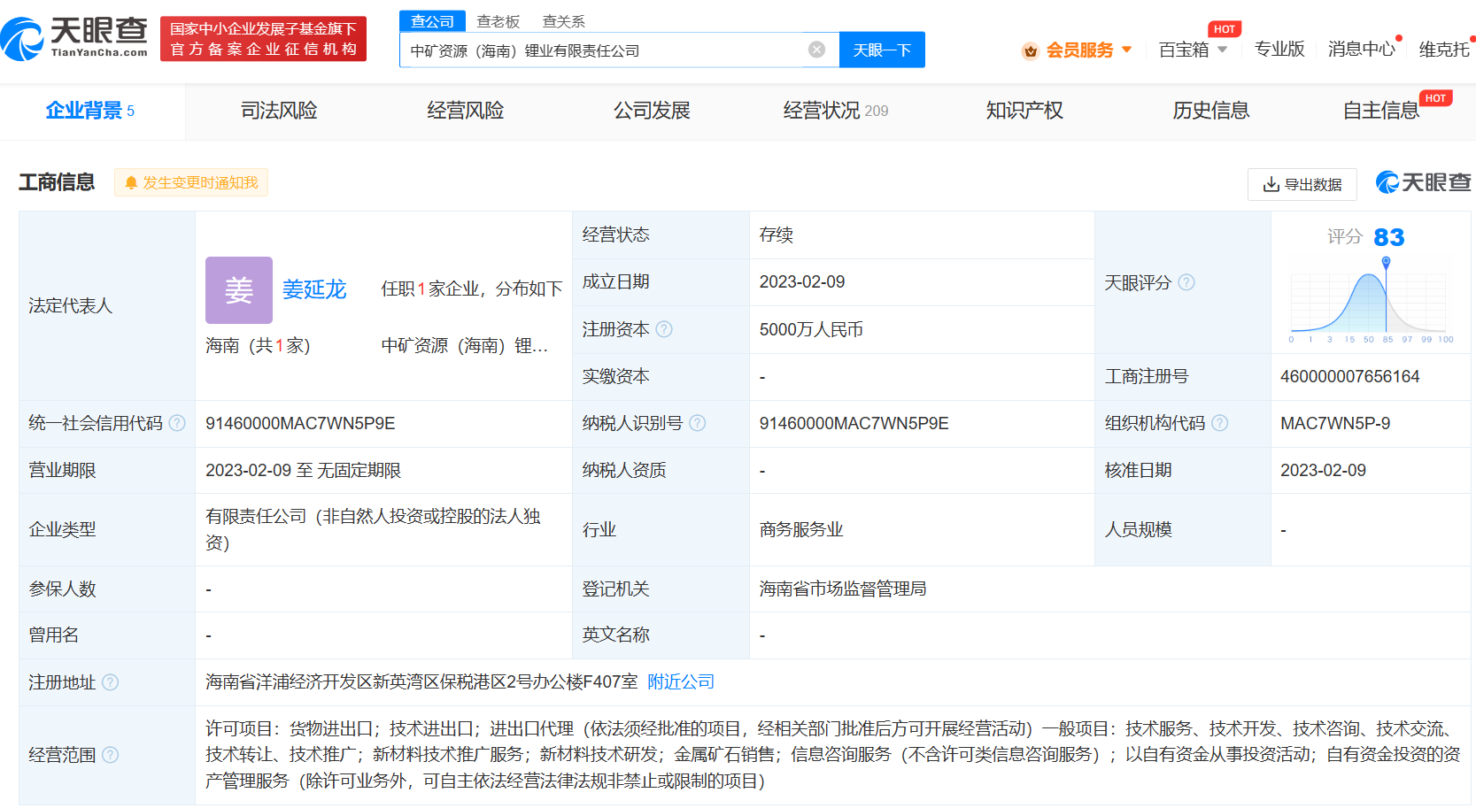This screenshot has height=808, width=1476.
Task: Click the 姜 avatar thumbnail
Action: (x=239, y=290)
